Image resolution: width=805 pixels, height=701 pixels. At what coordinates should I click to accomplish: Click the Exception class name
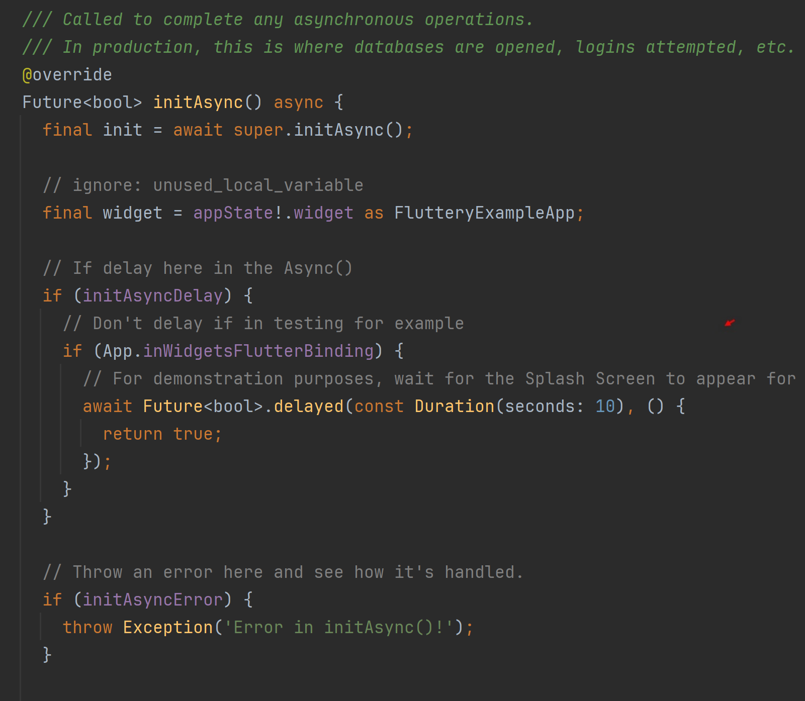[x=167, y=628]
